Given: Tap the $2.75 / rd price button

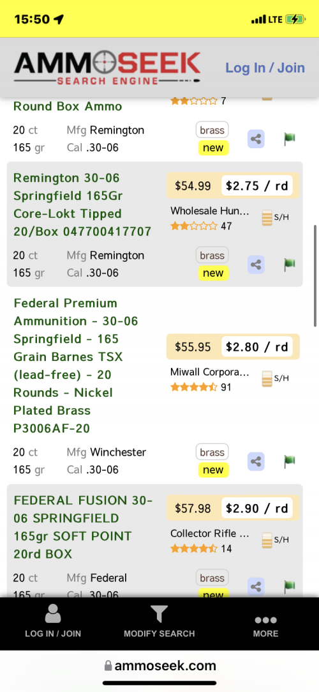Looking at the screenshot, I should [x=257, y=186].
